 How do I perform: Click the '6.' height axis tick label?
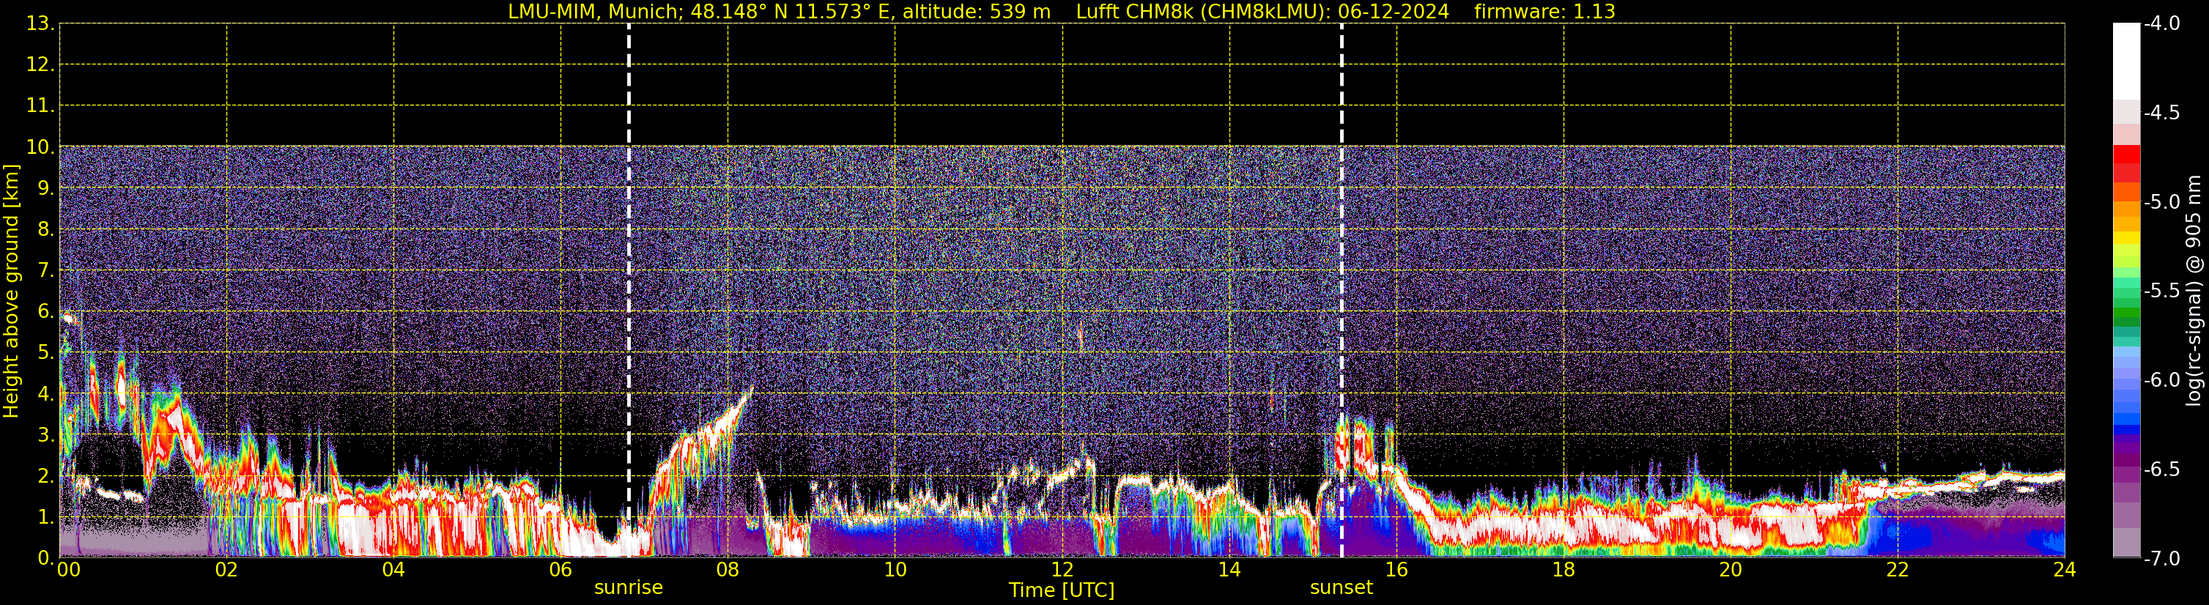pyautogui.click(x=46, y=312)
